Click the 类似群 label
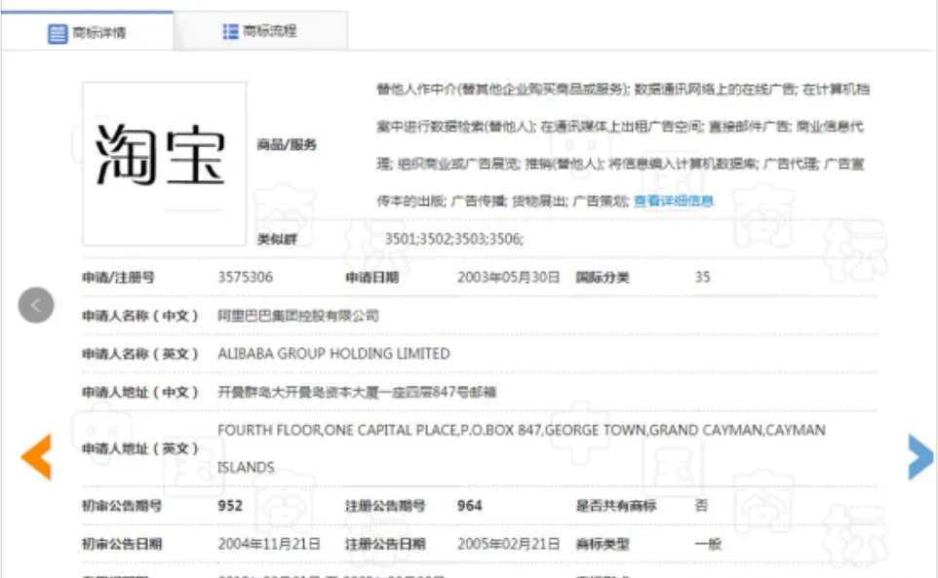The image size is (938, 578). 277,239
